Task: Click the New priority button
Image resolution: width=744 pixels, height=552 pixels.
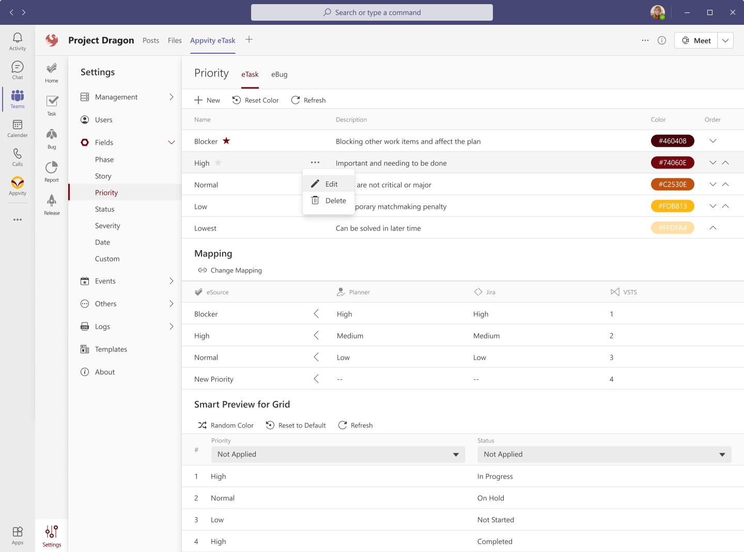Action: tap(207, 100)
